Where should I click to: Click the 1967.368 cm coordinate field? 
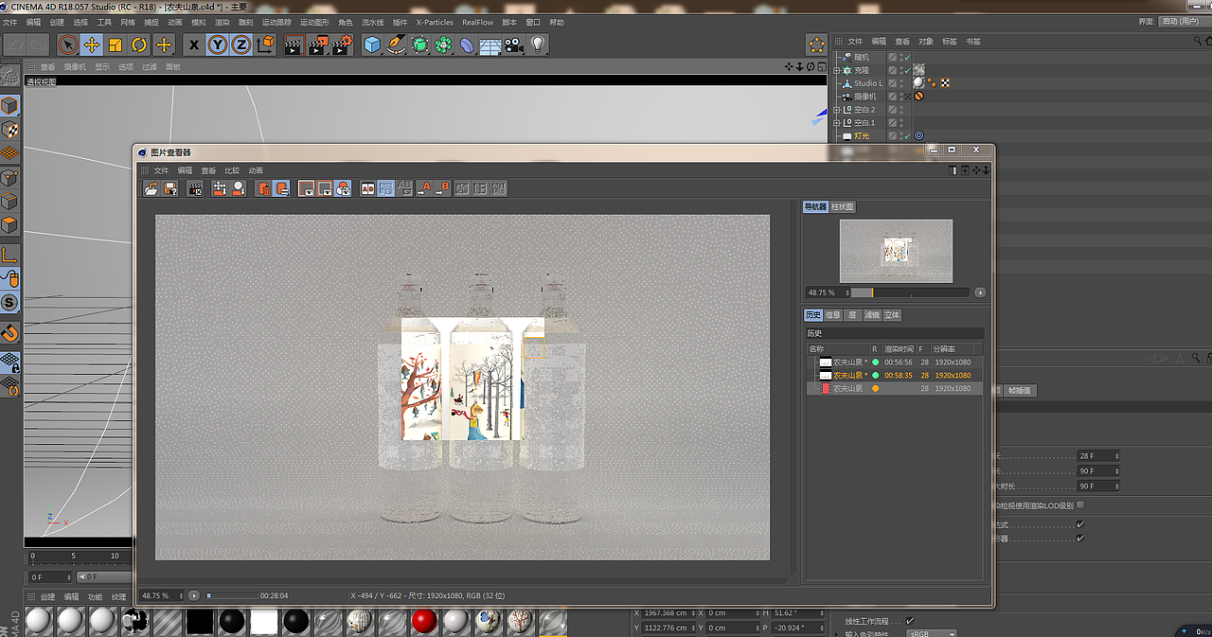pyautogui.click(x=670, y=613)
